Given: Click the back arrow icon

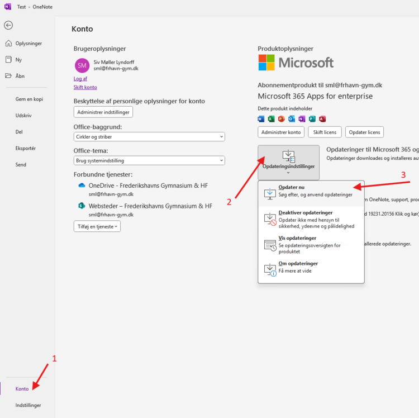Looking at the screenshot, I should (x=8, y=25).
